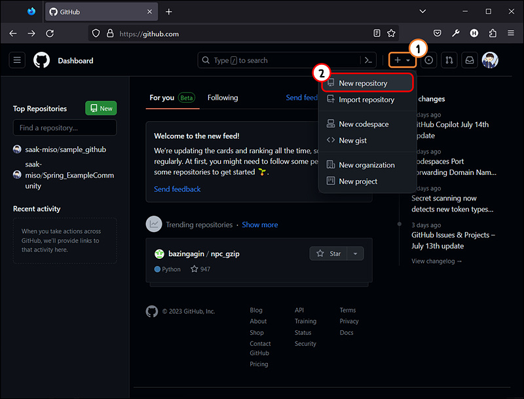The width and height of the screenshot is (524, 399).
Task: Click View changelog link
Action: (436, 261)
